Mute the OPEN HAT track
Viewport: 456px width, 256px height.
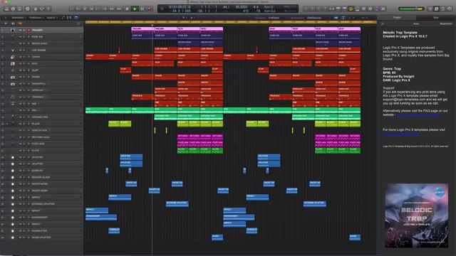(x=20, y=90)
